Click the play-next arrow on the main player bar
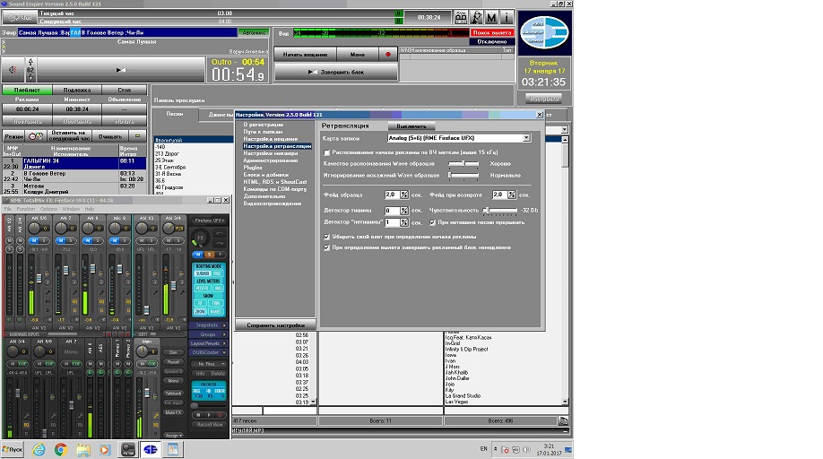The image size is (823, 459). (x=121, y=70)
